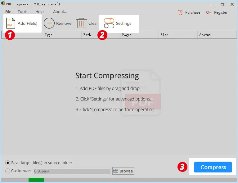
Task: Open Settings via the toggle switches icon
Action: (109, 23)
